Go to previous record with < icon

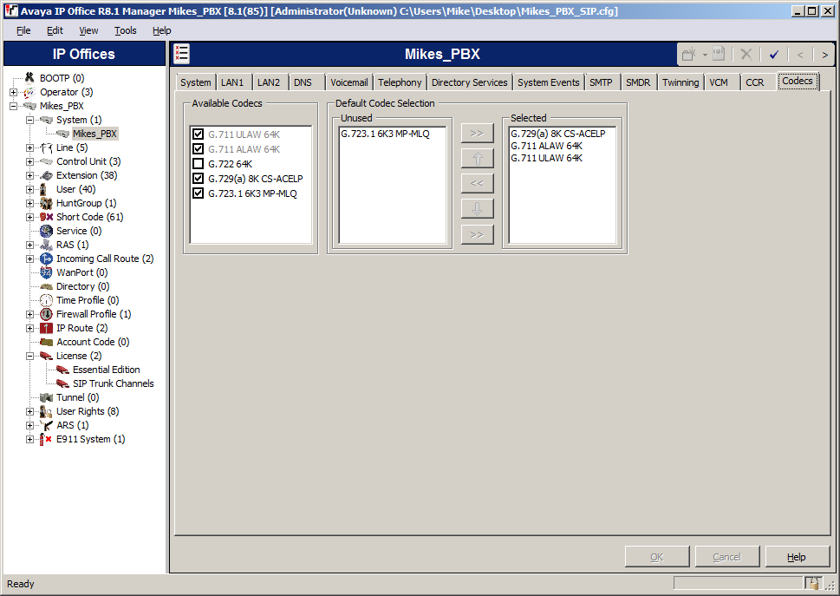click(x=800, y=55)
